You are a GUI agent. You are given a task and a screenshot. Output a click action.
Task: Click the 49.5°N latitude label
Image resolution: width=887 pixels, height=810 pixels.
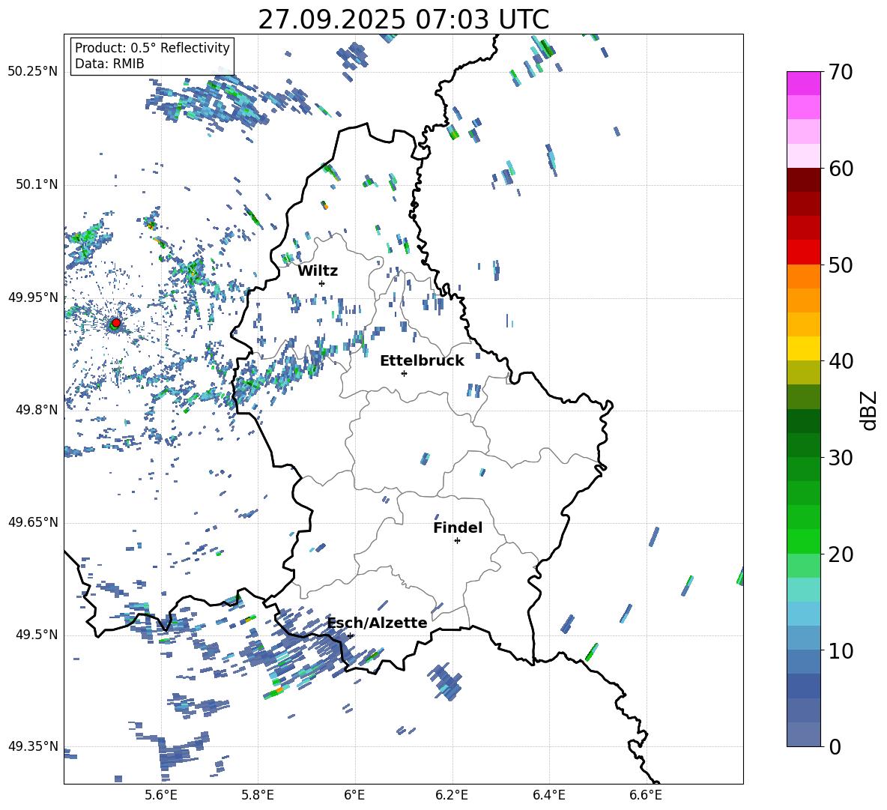click(36, 635)
